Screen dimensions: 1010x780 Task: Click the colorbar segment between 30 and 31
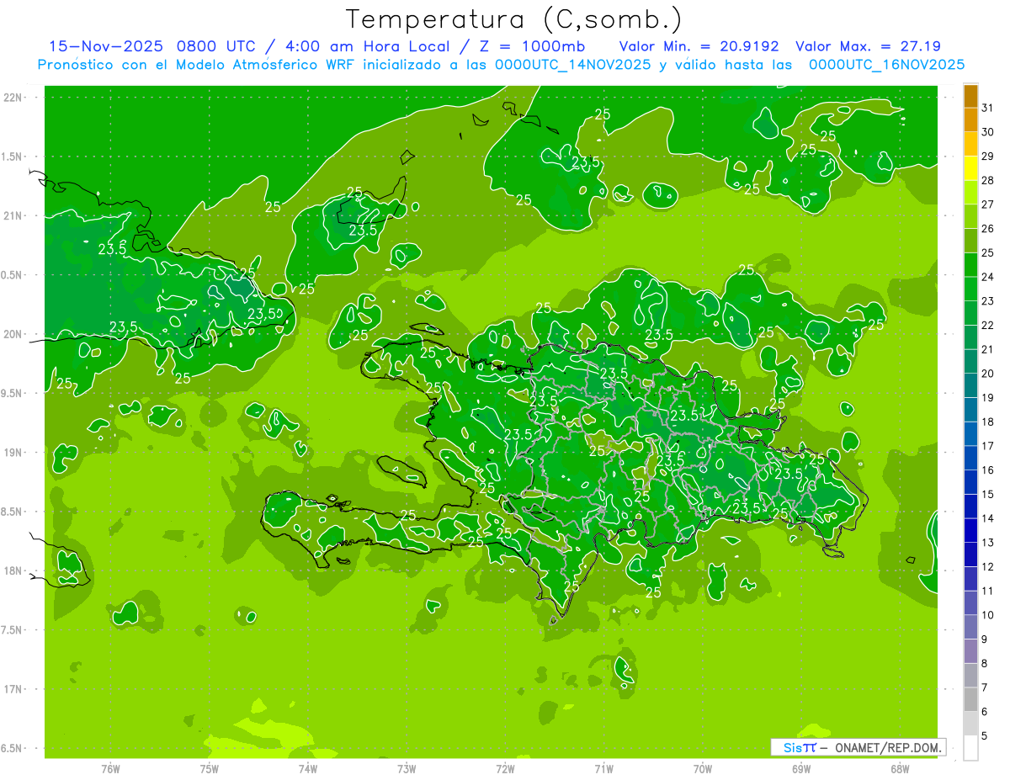point(970,120)
